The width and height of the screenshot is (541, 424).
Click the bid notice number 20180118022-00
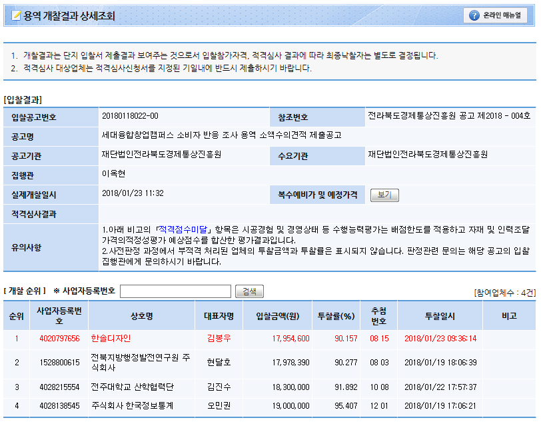pos(130,117)
